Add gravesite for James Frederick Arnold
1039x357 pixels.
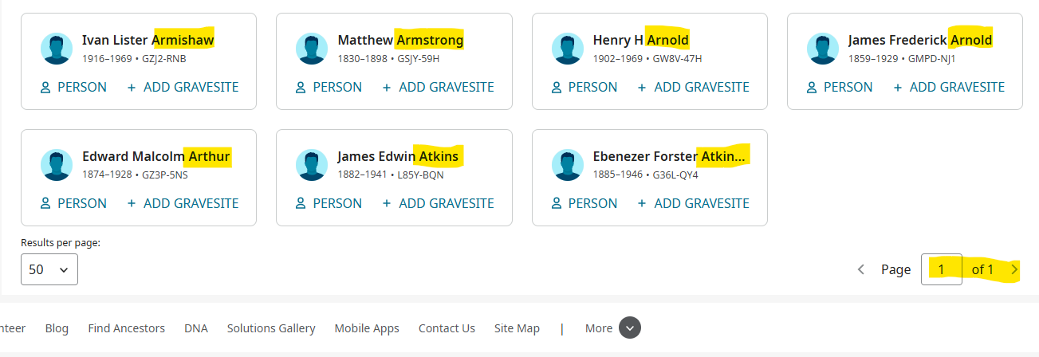949,87
